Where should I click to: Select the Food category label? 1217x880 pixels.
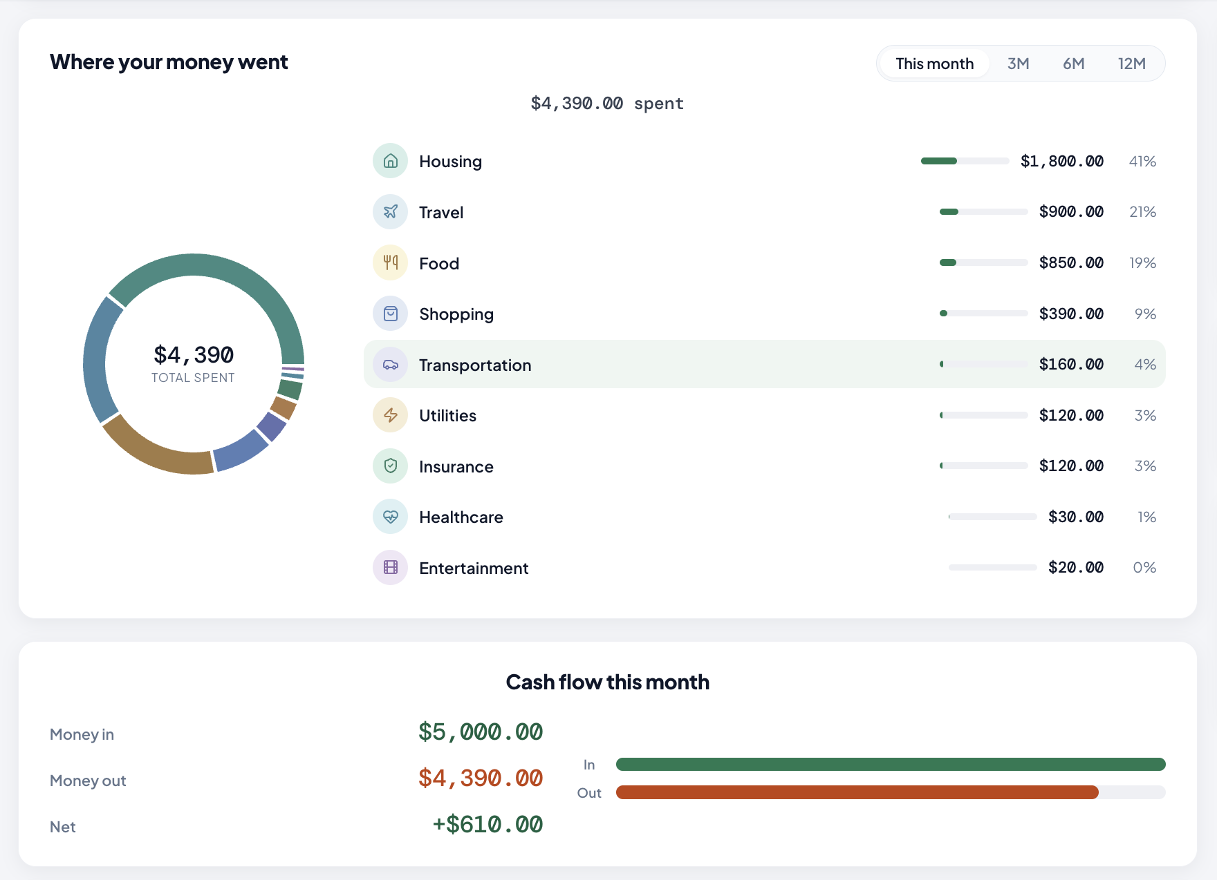tap(439, 263)
